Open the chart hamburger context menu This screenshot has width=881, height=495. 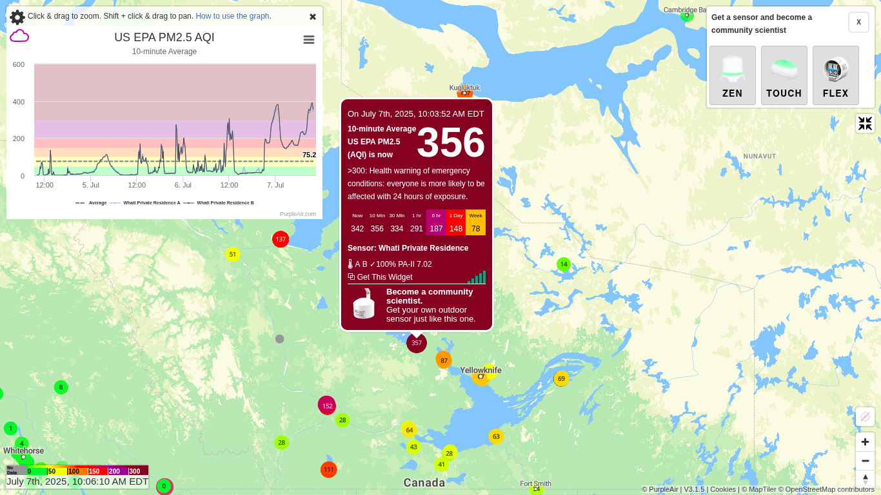[309, 40]
